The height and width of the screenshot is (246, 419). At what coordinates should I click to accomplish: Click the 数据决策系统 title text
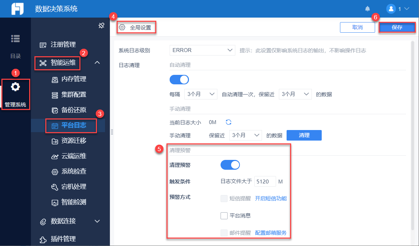tap(56, 9)
